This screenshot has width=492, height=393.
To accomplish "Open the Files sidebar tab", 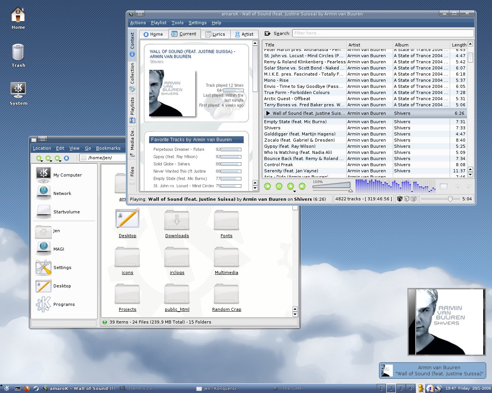I will coord(132,175).
